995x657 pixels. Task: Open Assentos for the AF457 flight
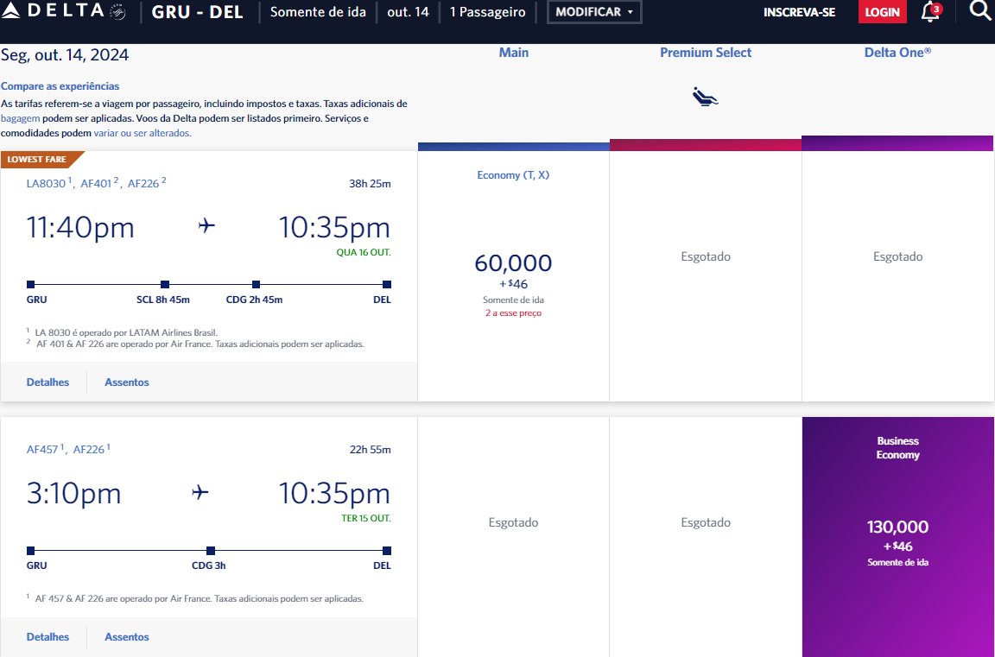click(x=127, y=636)
